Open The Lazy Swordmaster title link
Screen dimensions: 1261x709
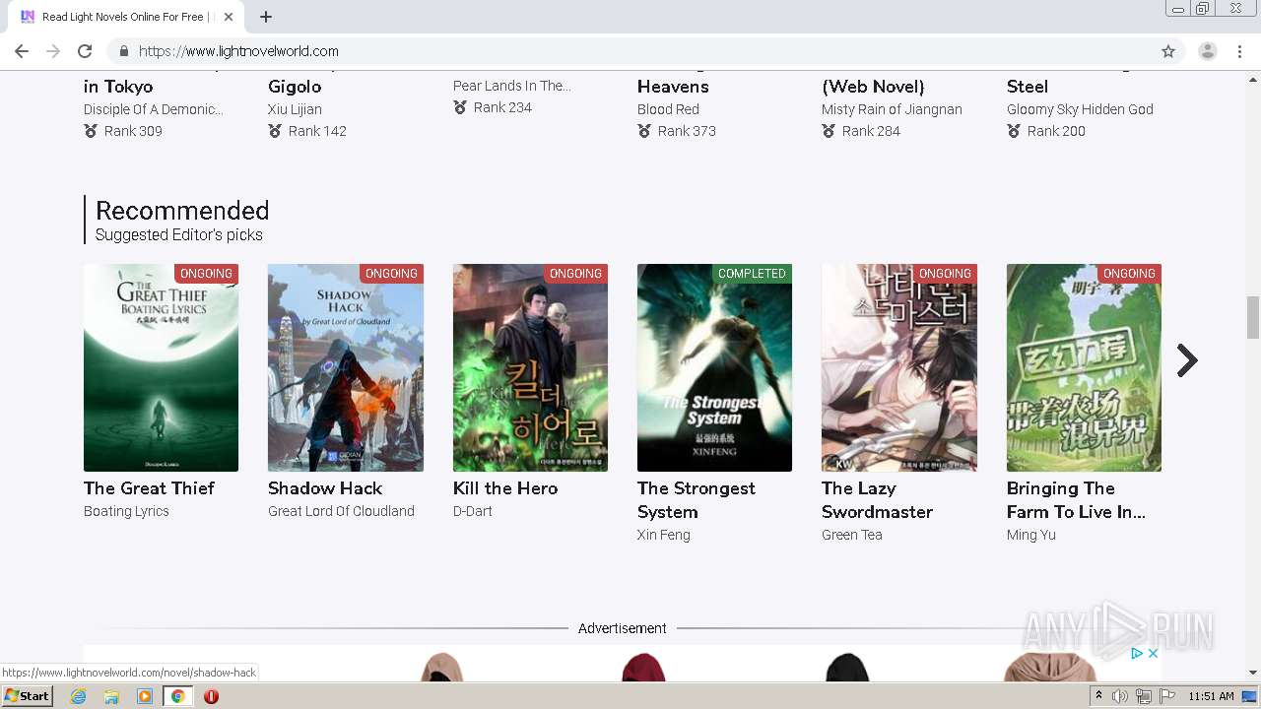tap(877, 500)
